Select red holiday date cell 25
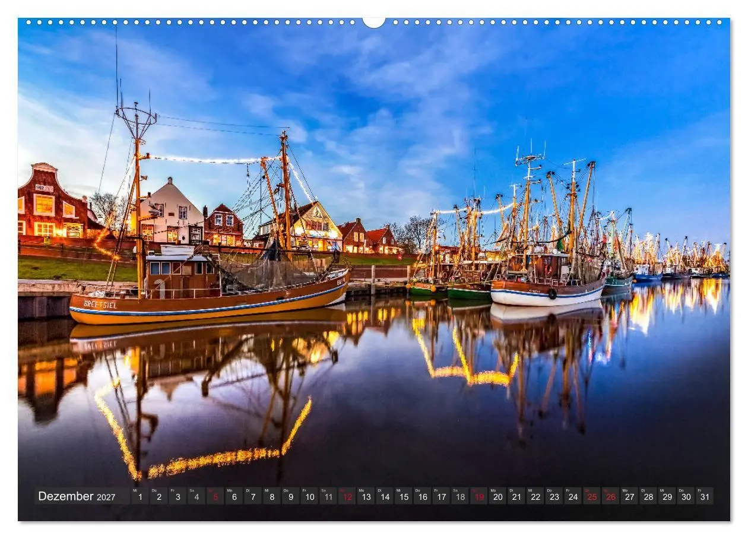This screenshot has height=539, width=748. point(592,496)
